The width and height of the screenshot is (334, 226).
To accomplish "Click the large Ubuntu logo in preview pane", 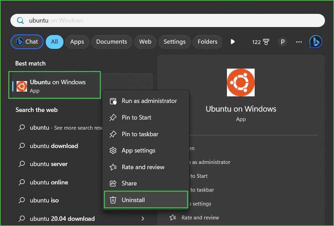I will point(241,82).
